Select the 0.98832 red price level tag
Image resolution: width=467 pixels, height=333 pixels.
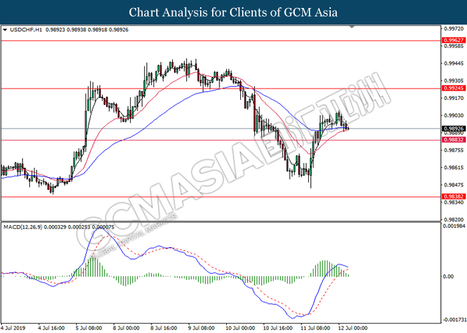pos(454,140)
